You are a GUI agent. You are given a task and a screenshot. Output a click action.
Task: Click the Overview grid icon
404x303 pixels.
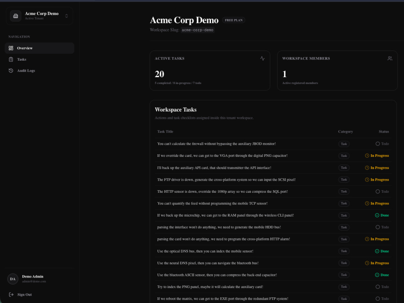click(x=11, y=48)
